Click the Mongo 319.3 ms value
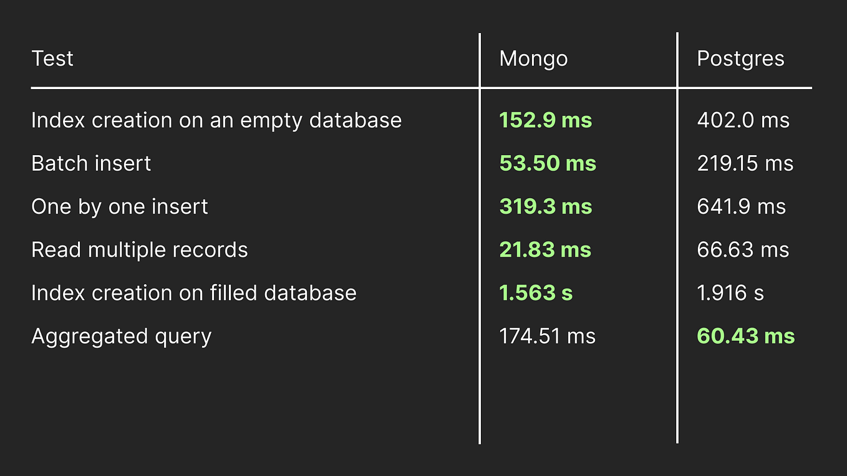The height and width of the screenshot is (476, 847). click(x=545, y=206)
